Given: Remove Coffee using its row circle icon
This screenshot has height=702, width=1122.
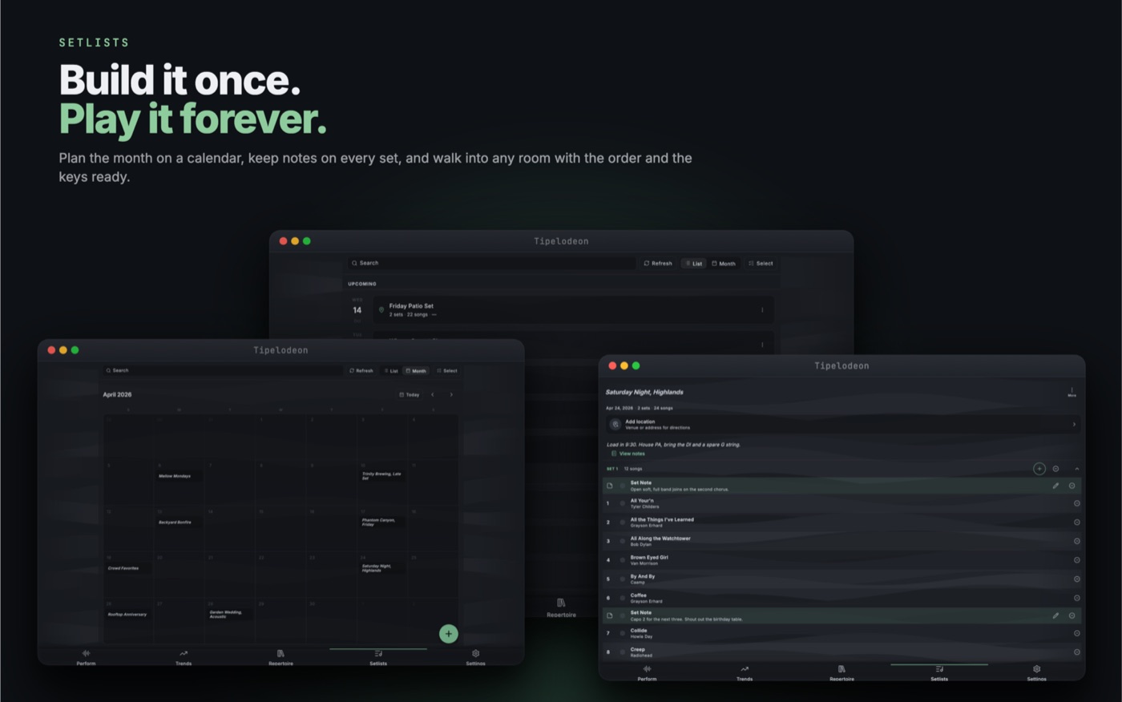Looking at the screenshot, I should point(1076,598).
